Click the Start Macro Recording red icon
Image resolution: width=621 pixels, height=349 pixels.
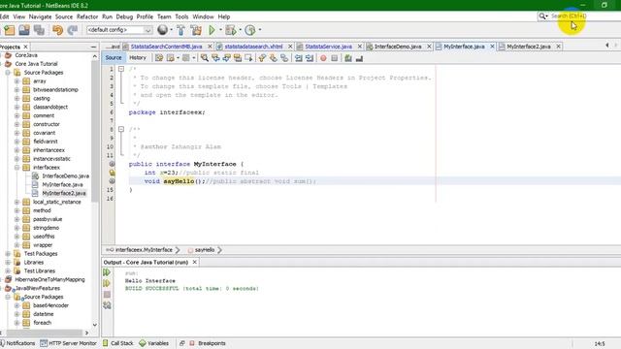(x=323, y=58)
